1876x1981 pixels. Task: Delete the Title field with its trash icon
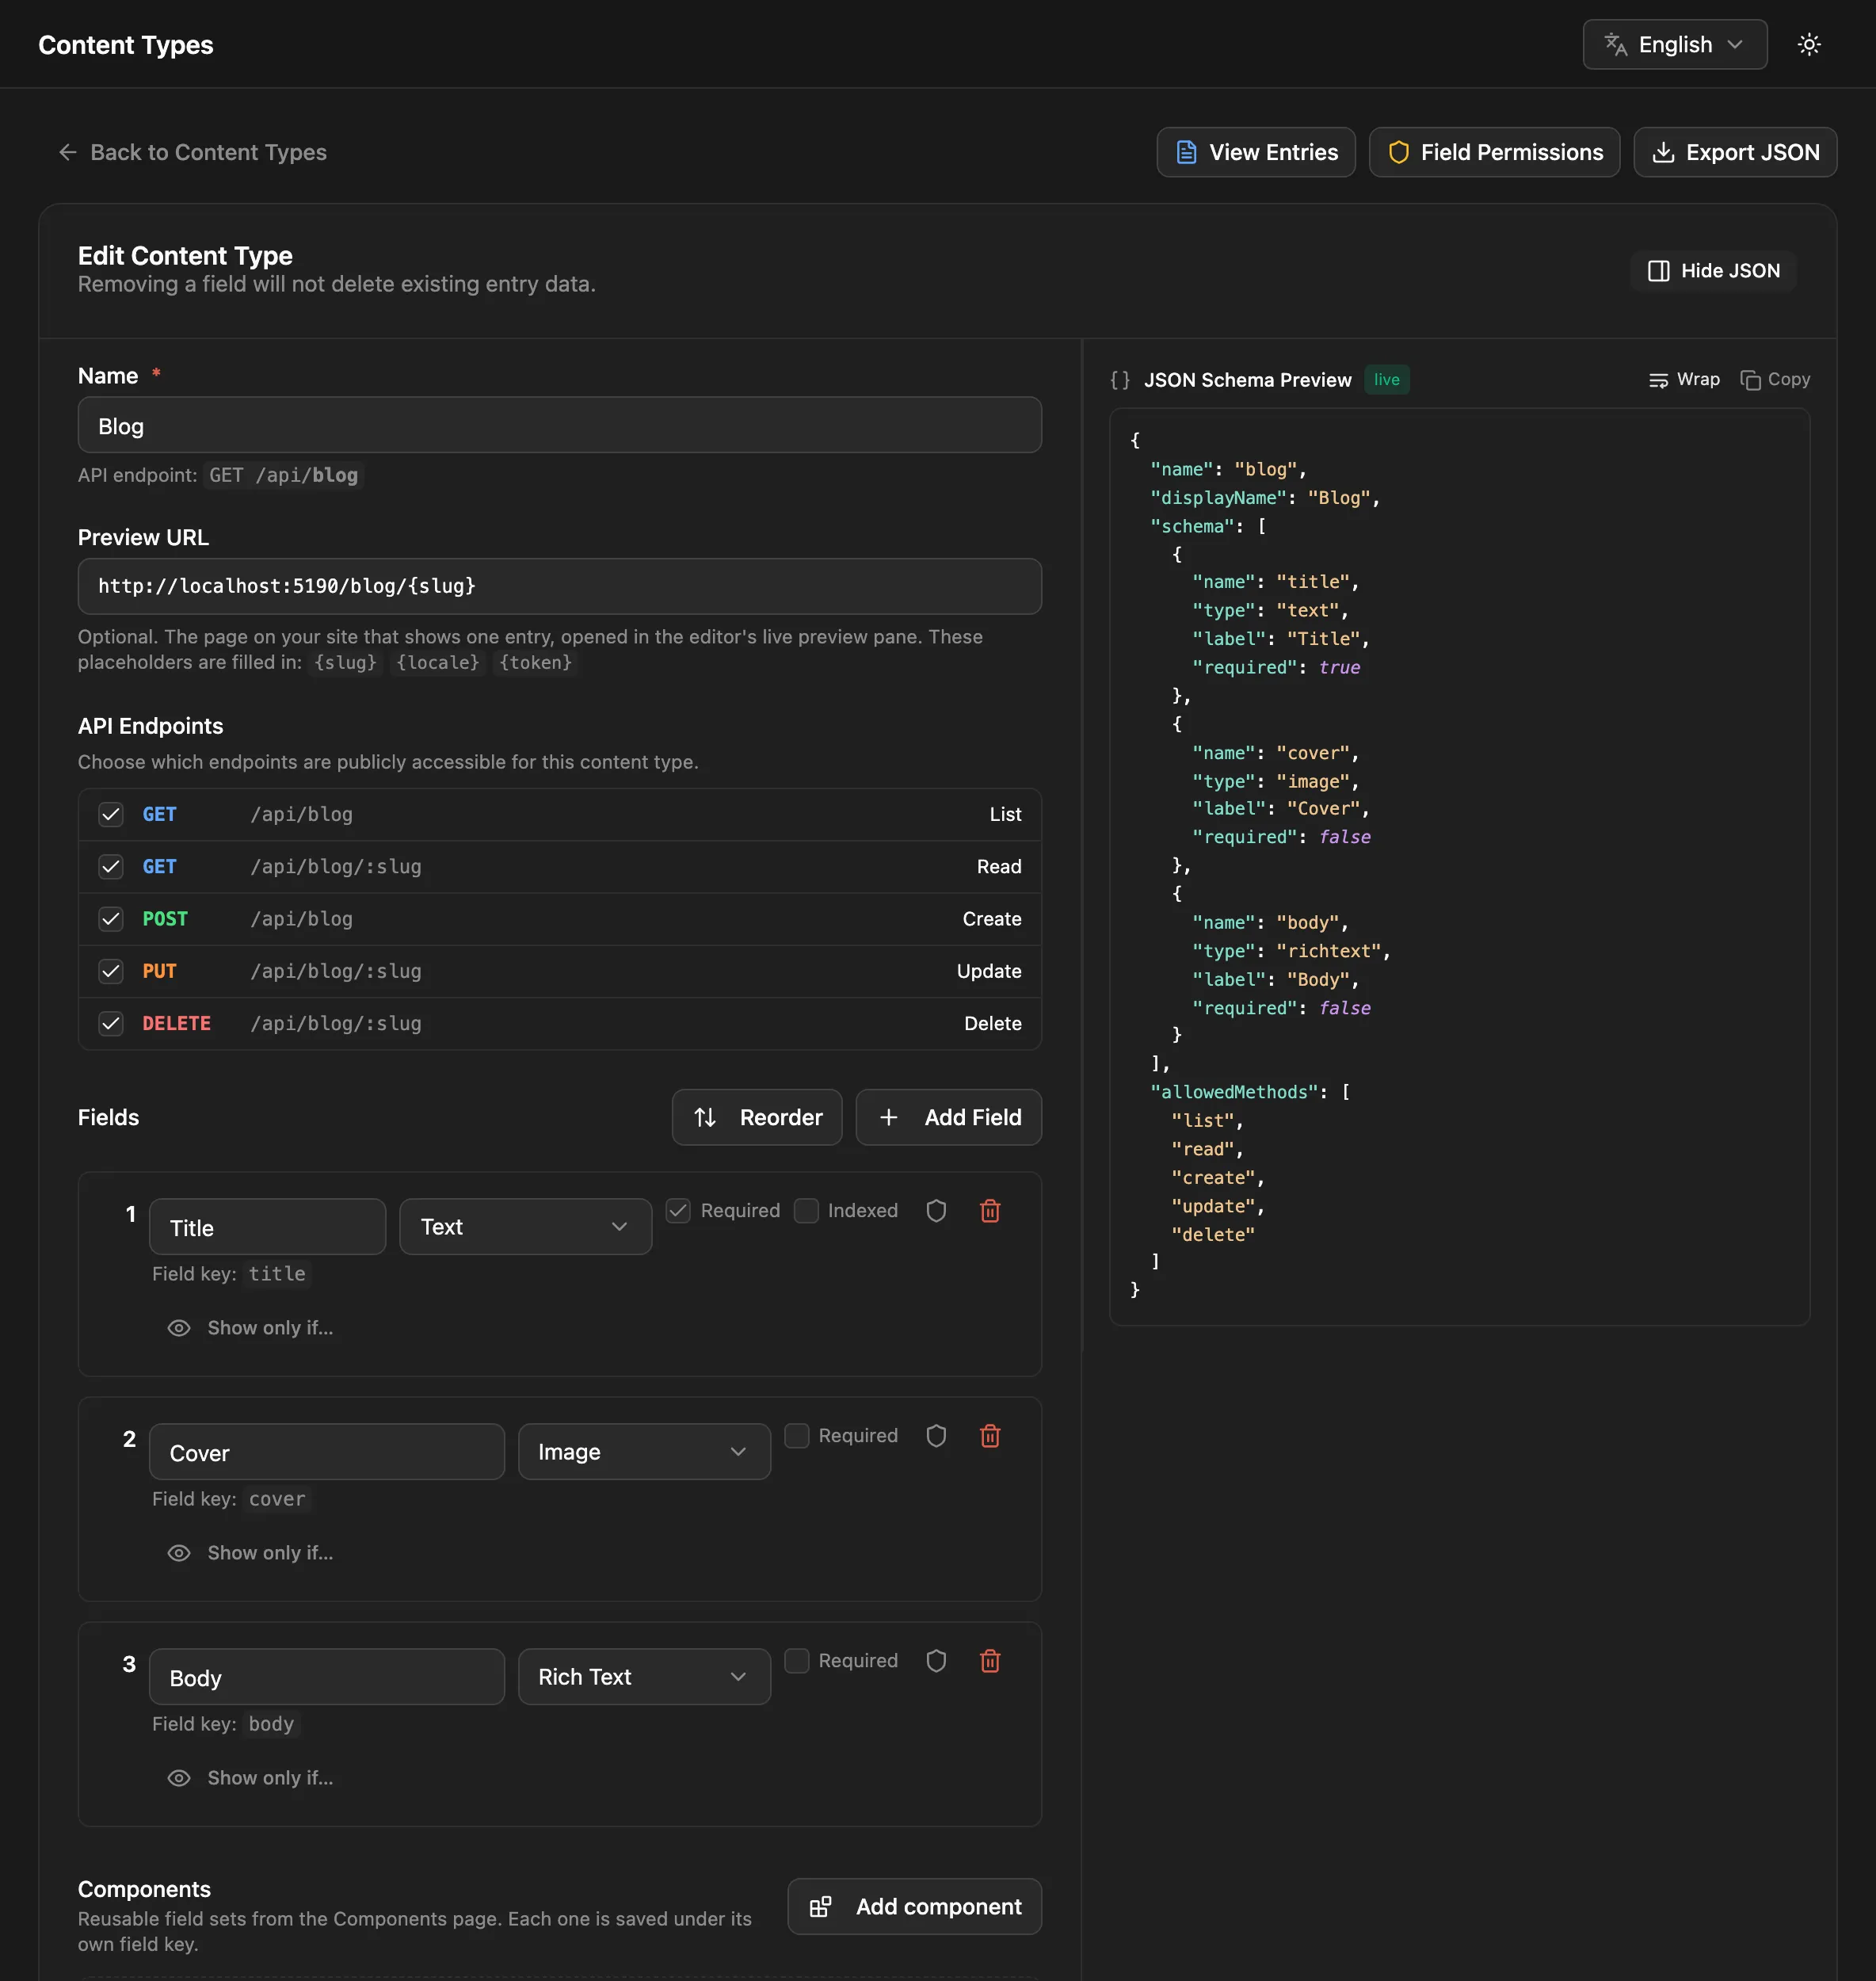(x=990, y=1211)
